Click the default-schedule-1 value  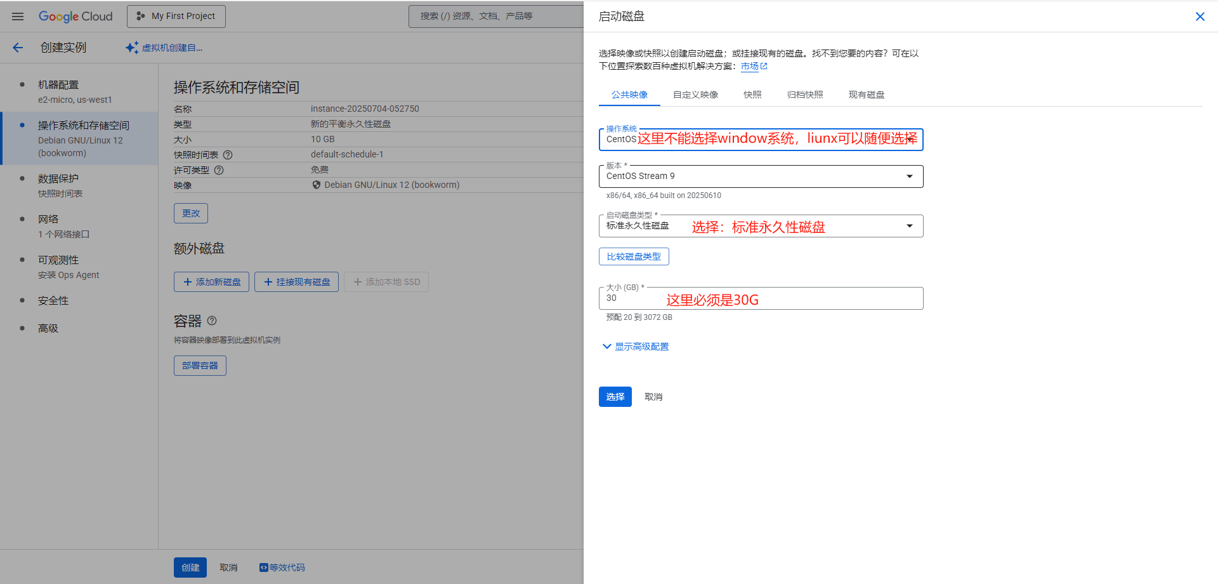click(x=347, y=154)
